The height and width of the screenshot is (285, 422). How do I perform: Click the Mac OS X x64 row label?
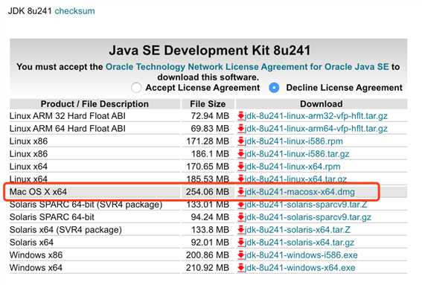click(38, 192)
